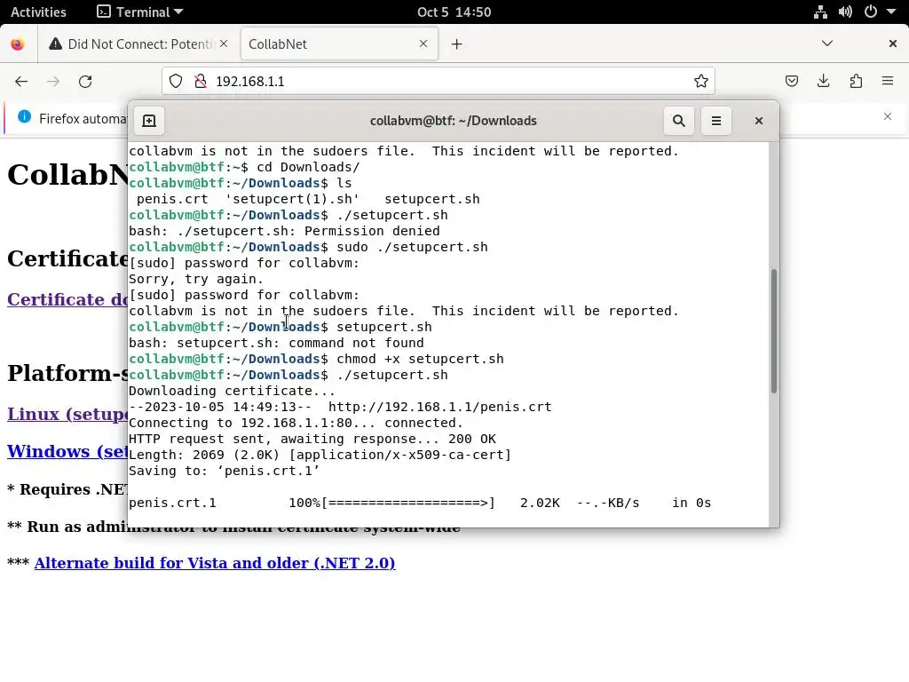The image size is (909, 682).
Task: Expand the system menu arrow
Action: (x=891, y=12)
